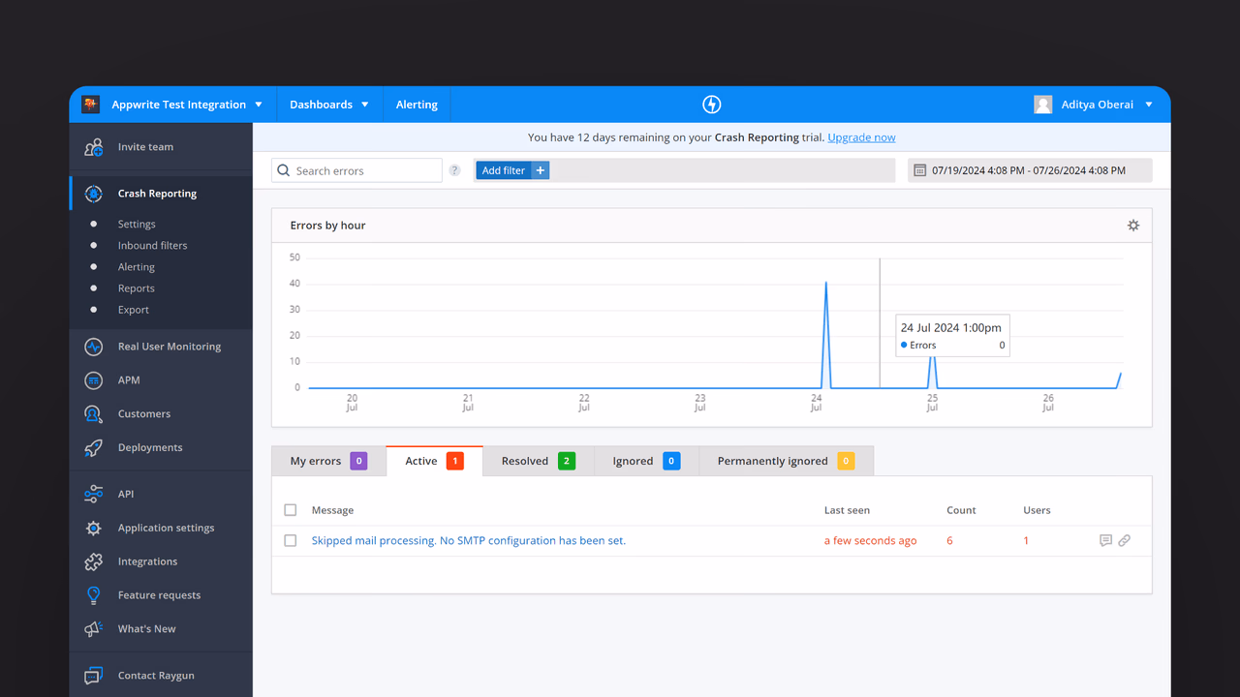
Task: Open Settings under Crash Reporting
Action: point(137,225)
